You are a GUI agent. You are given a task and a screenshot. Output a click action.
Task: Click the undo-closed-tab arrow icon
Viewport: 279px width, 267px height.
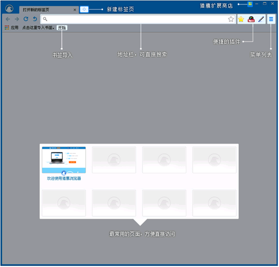click(35, 19)
